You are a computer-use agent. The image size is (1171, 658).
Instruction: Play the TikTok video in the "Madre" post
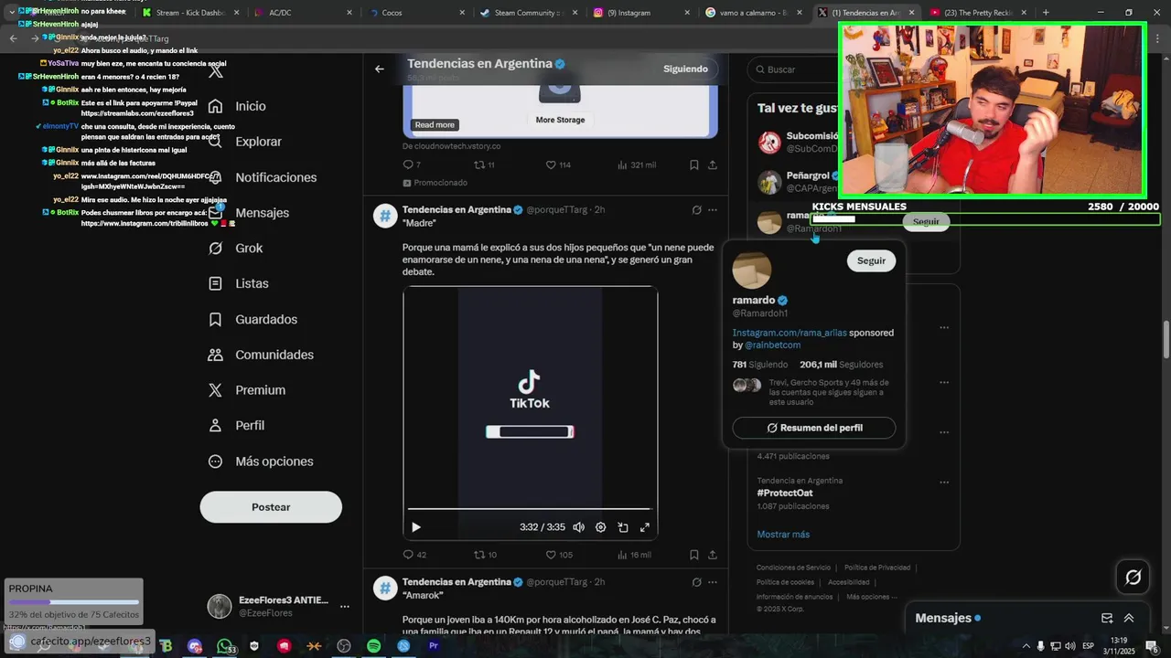point(416,527)
